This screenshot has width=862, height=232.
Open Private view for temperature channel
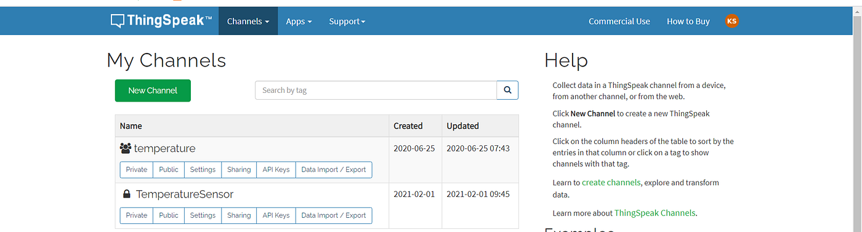pos(137,170)
